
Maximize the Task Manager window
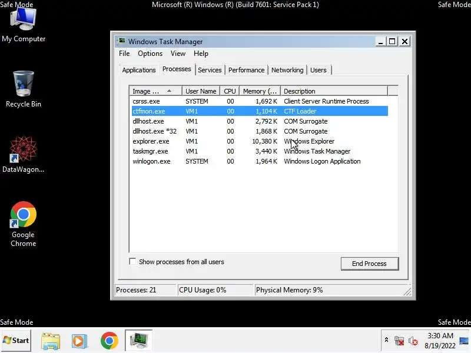pyautogui.click(x=392, y=41)
